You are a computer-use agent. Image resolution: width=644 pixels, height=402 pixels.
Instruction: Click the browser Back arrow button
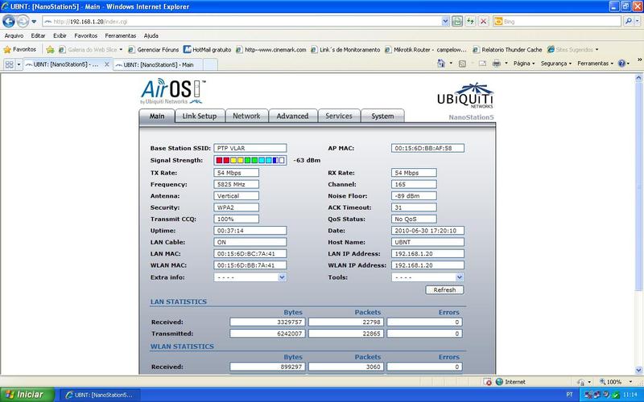9,21
